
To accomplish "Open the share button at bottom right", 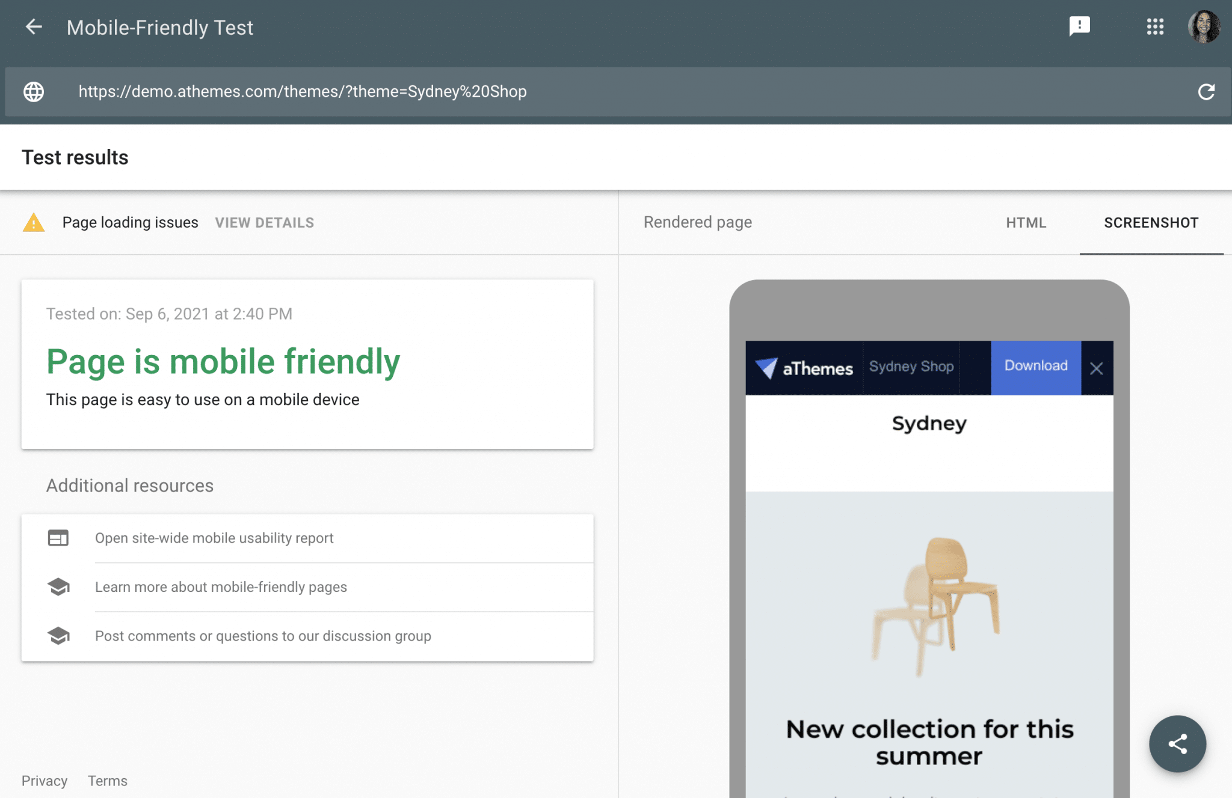I will [x=1178, y=744].
